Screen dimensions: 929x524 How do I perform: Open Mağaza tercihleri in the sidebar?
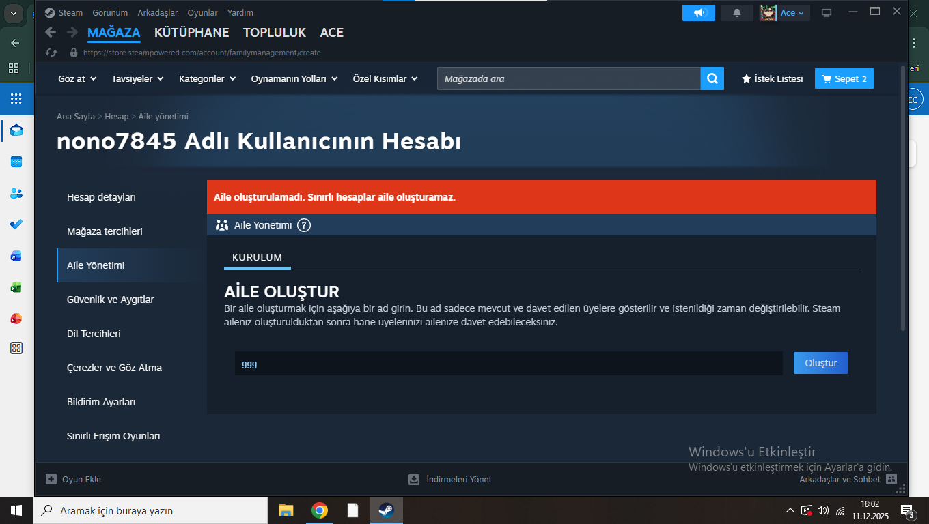point(125,231)
